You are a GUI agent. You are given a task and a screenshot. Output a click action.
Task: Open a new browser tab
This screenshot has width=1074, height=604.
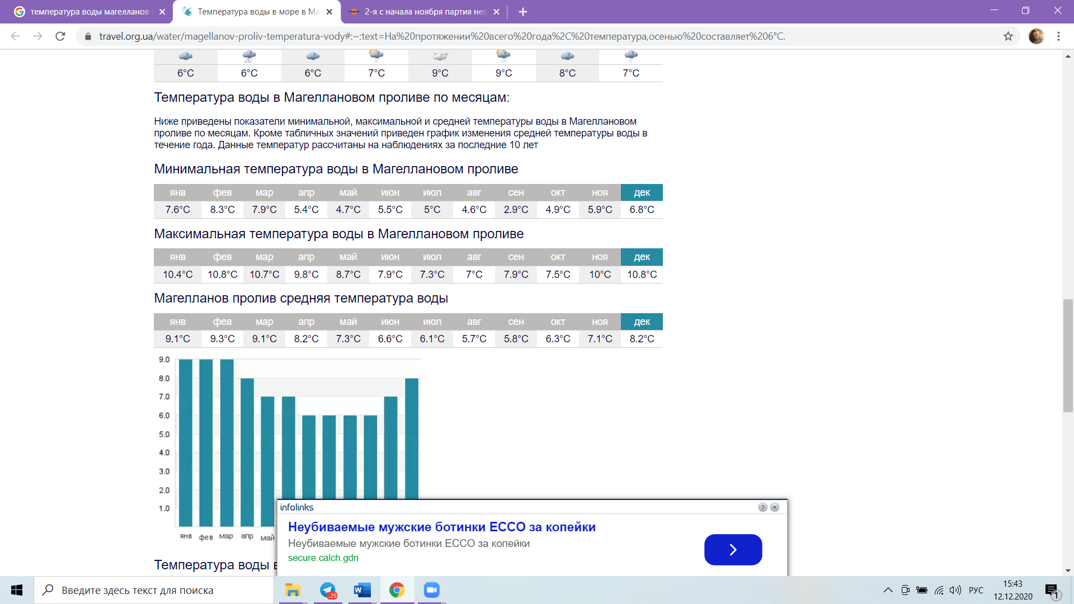tap(523, 12)
